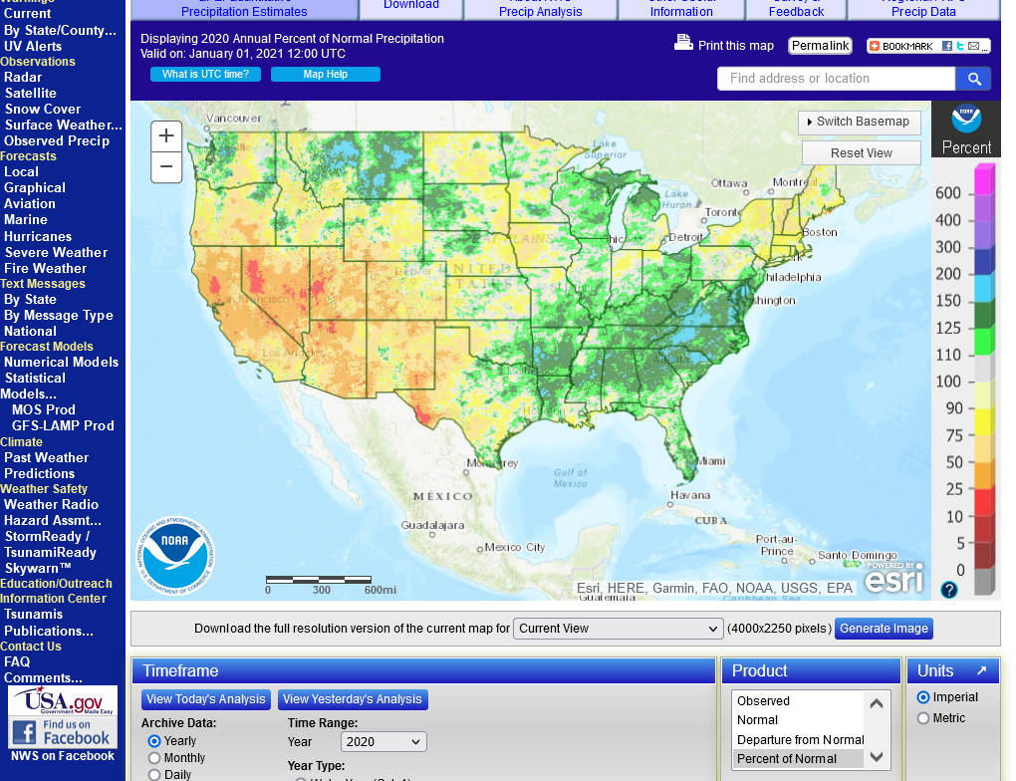Click the more sharing options ellipsis

point(984,46)
